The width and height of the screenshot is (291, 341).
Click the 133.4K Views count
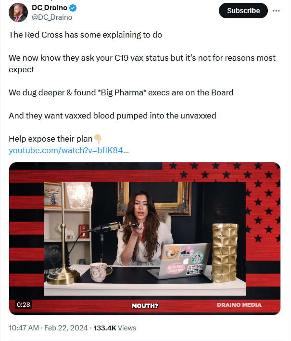click(114, 328)
